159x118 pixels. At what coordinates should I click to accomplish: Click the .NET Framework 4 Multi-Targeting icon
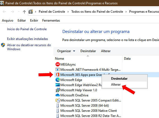point(58,69)
